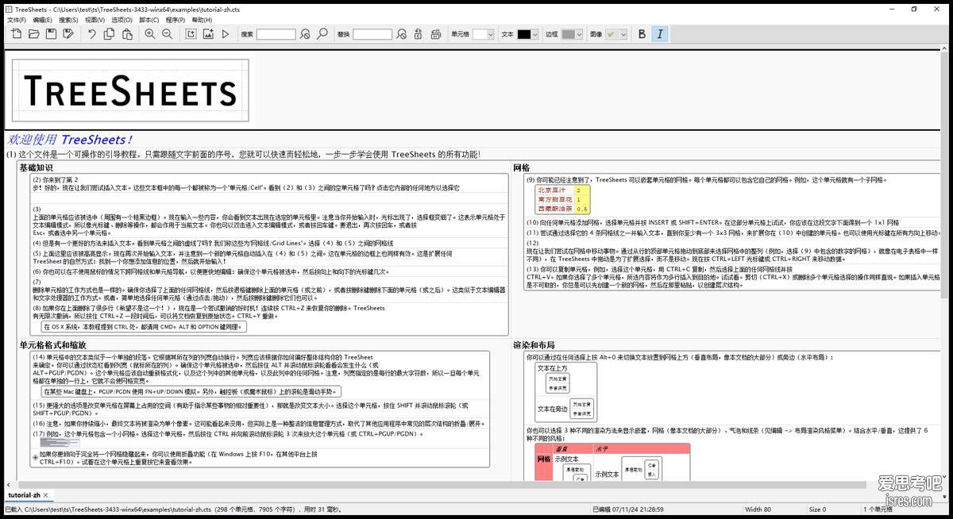Click the clear replace icon

coord(401,34)
